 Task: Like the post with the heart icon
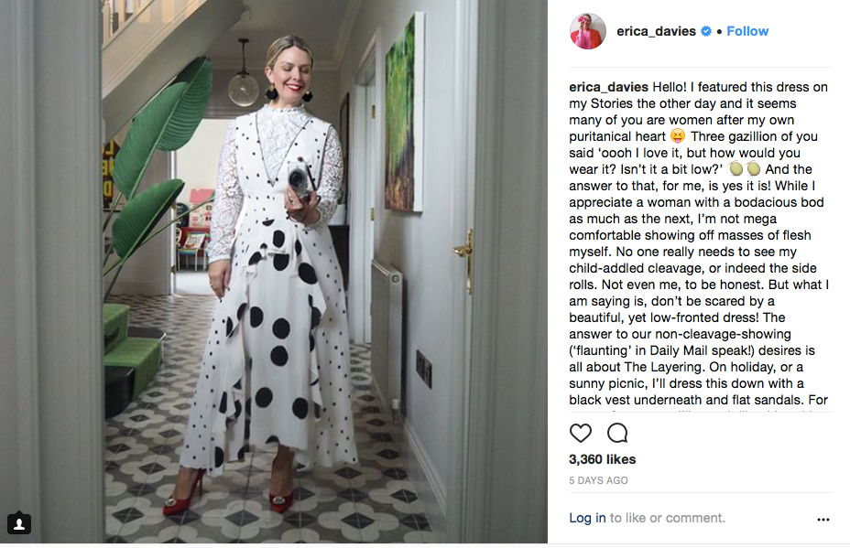point(580,434)
